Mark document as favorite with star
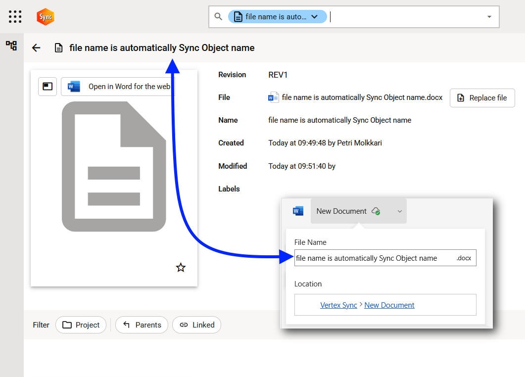Image resolution: width=525 pixels, height=377 pixels. click(181, 268)
